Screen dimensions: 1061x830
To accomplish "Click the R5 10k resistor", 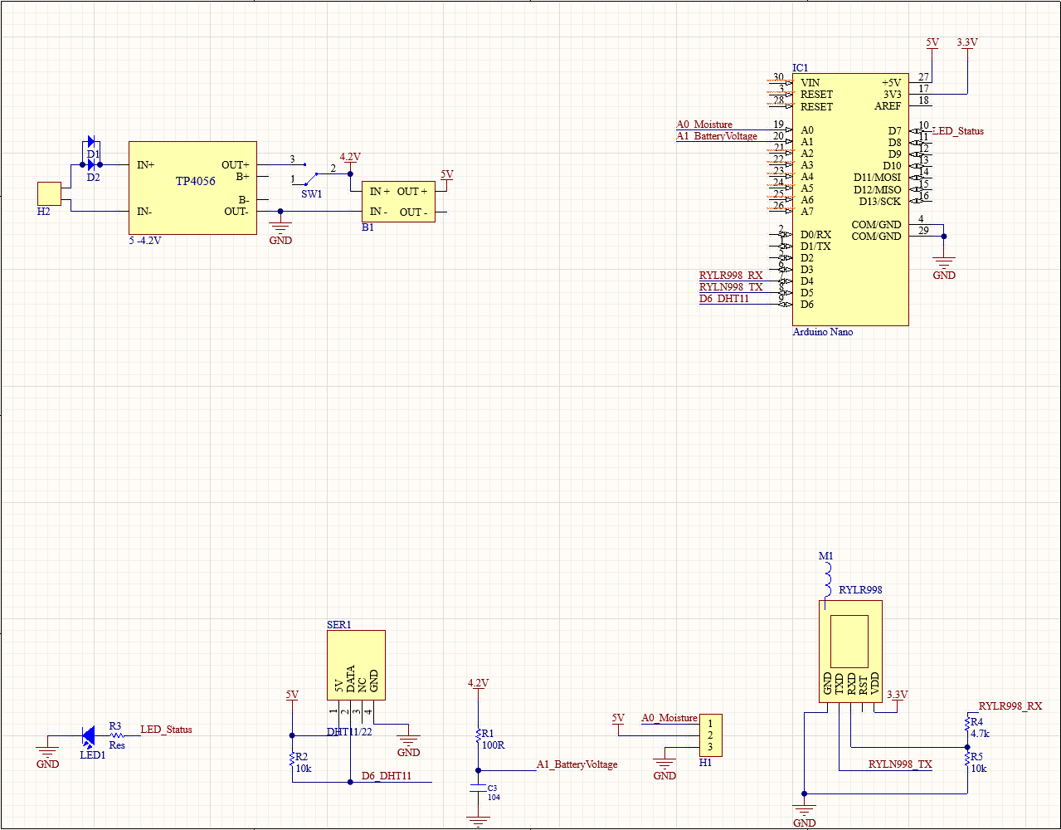I will pyautogui.click(x=966, y=757).
